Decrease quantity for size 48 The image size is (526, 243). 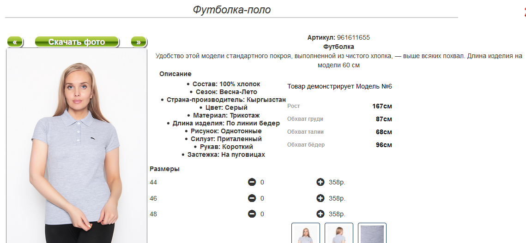(x=252, y=214)
